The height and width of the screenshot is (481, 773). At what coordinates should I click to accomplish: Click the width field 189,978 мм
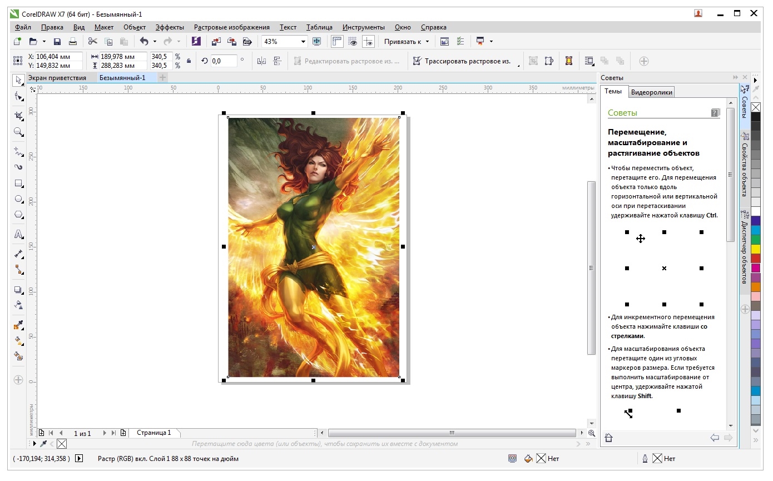[x=123, y=56]
